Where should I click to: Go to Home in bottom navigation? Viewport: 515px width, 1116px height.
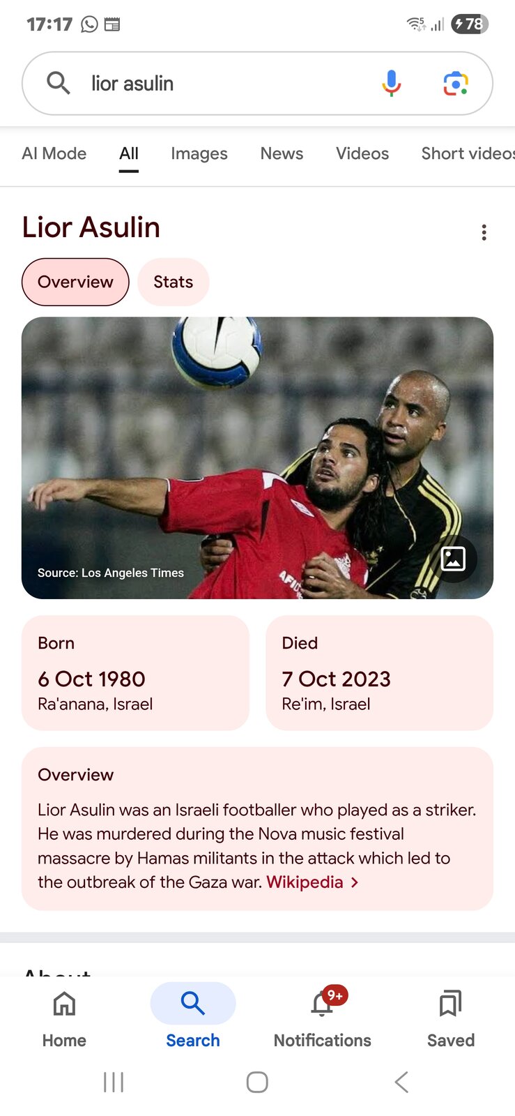[x=64, y=1018]
